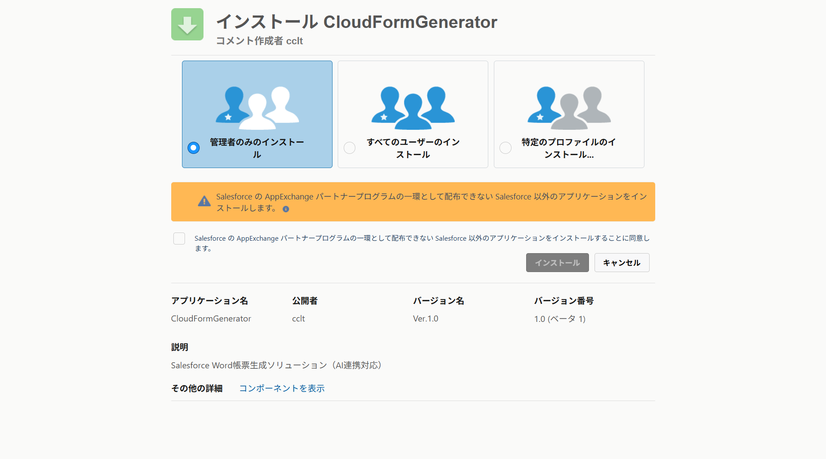Click the warning triangle icon in banner
This screenshot has width=826, height=459.
[204, 201]
